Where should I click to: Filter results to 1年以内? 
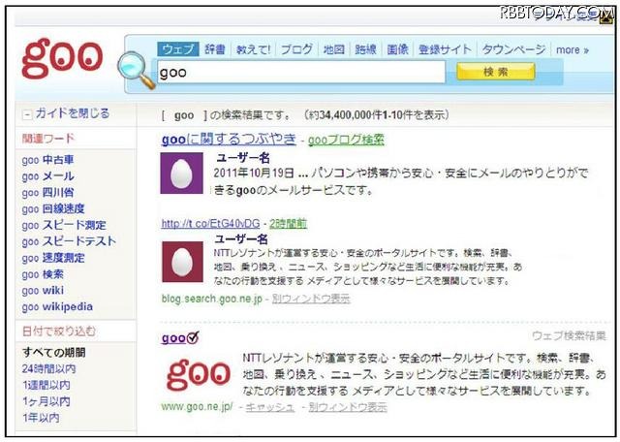click(41, 418)
